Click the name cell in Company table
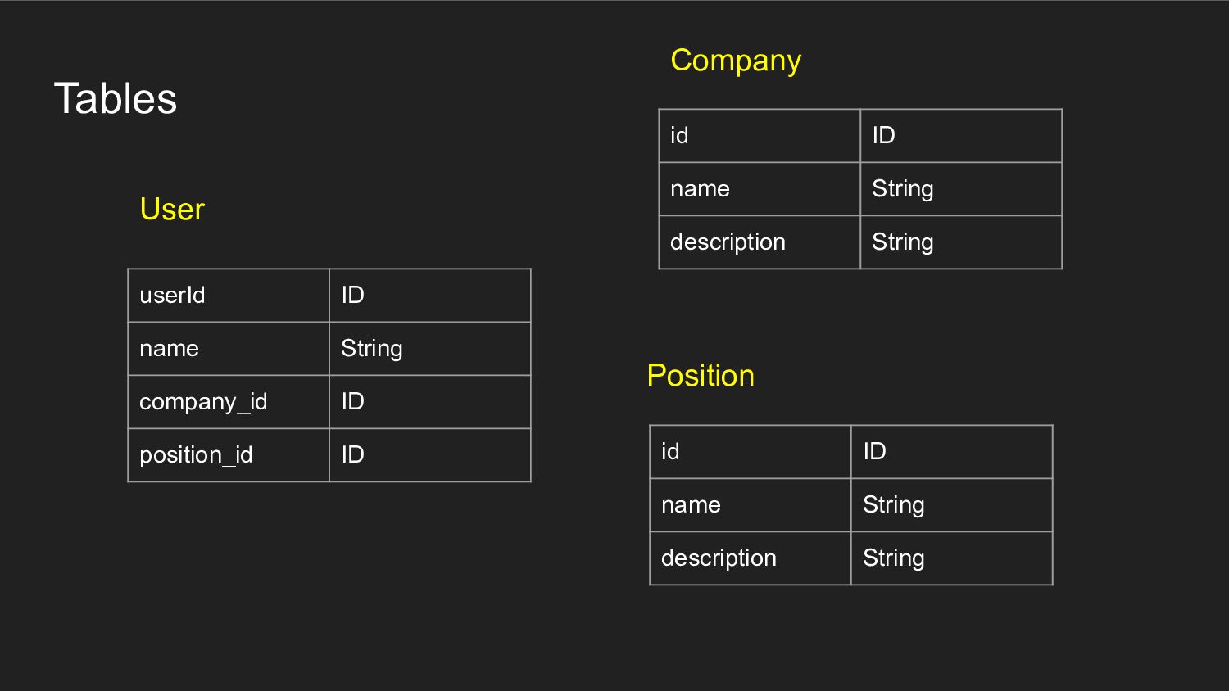This screenshot has width=1229, height=691. [700, 189]
